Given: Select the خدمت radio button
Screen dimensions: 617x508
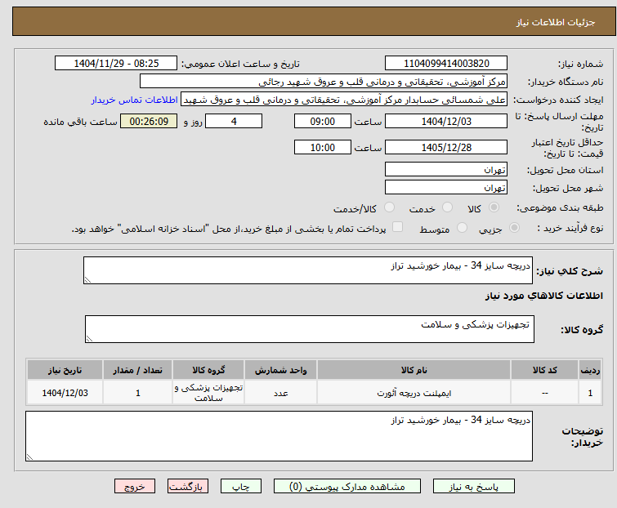Looking at the screenshot, I should 447,207.
